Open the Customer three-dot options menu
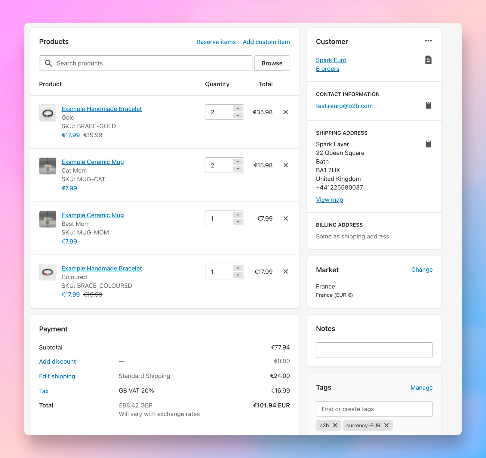Viewport: 486px width, 458px height. tap(428, 41)
